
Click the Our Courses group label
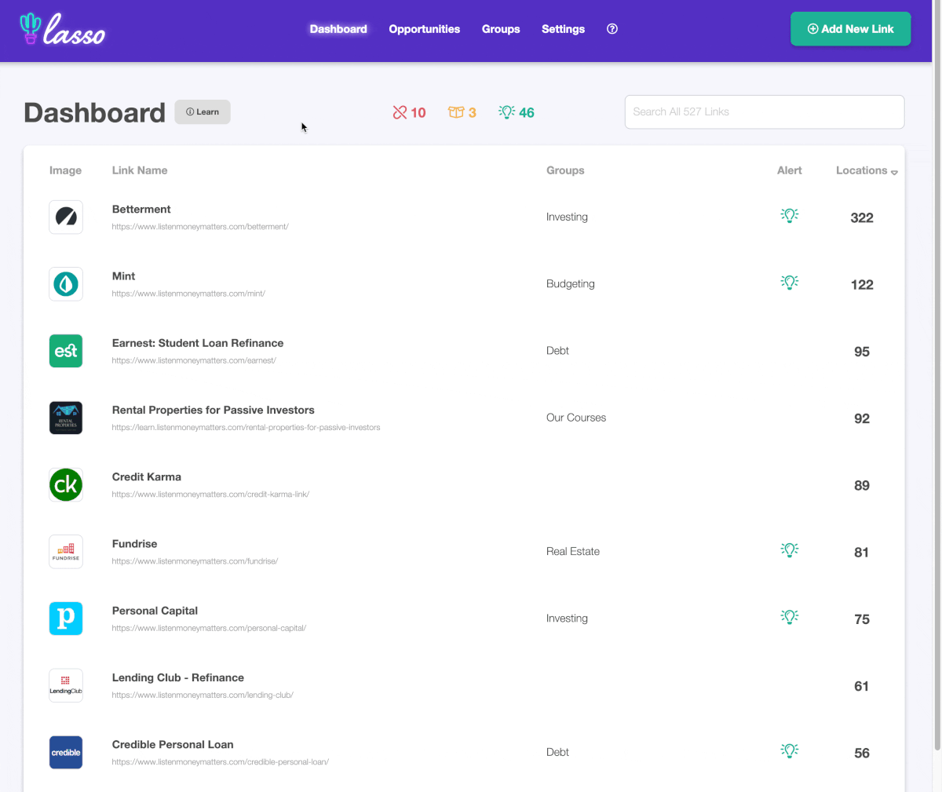(x=576, y=418)
